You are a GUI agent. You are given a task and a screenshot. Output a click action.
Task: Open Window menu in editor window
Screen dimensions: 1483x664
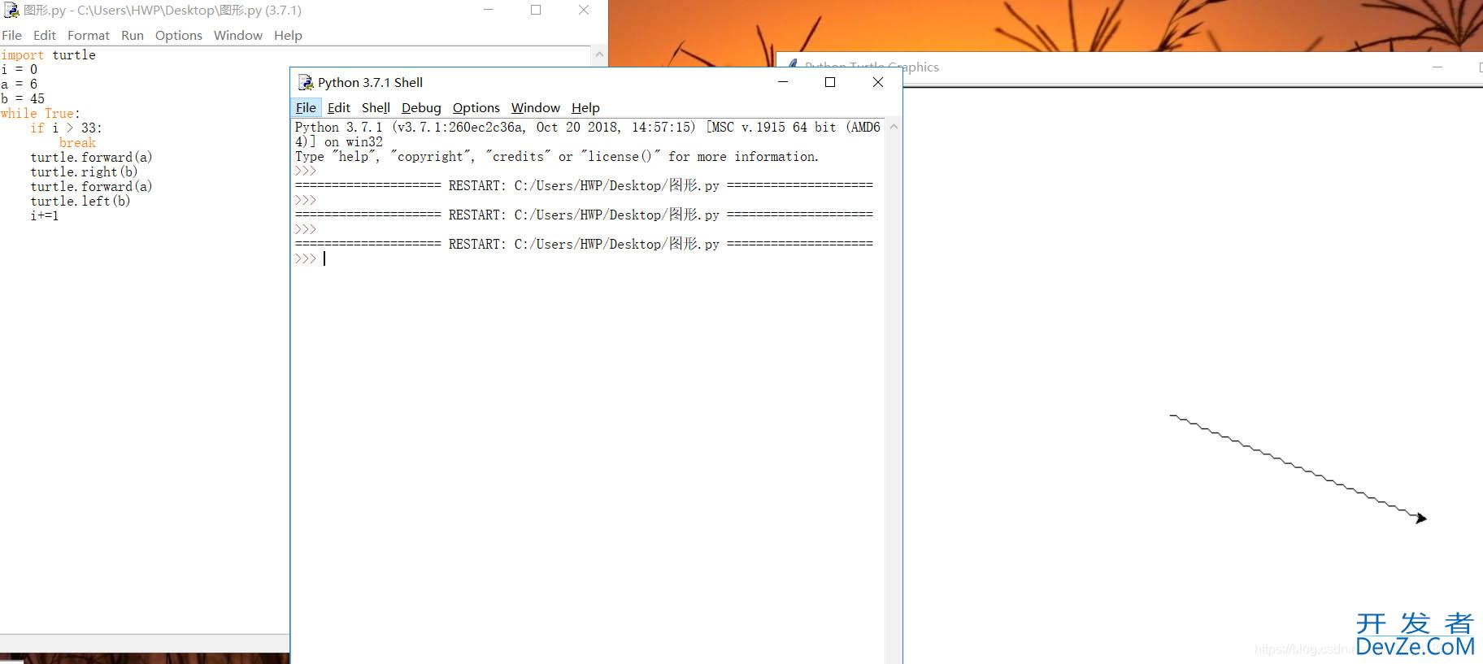point(237,35)
